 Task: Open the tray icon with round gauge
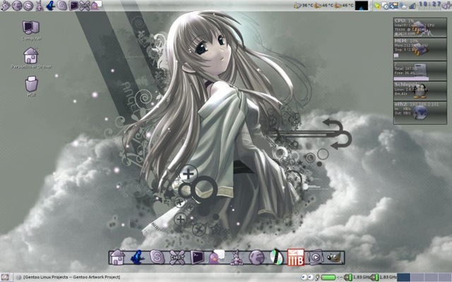[x=385, y=6]
